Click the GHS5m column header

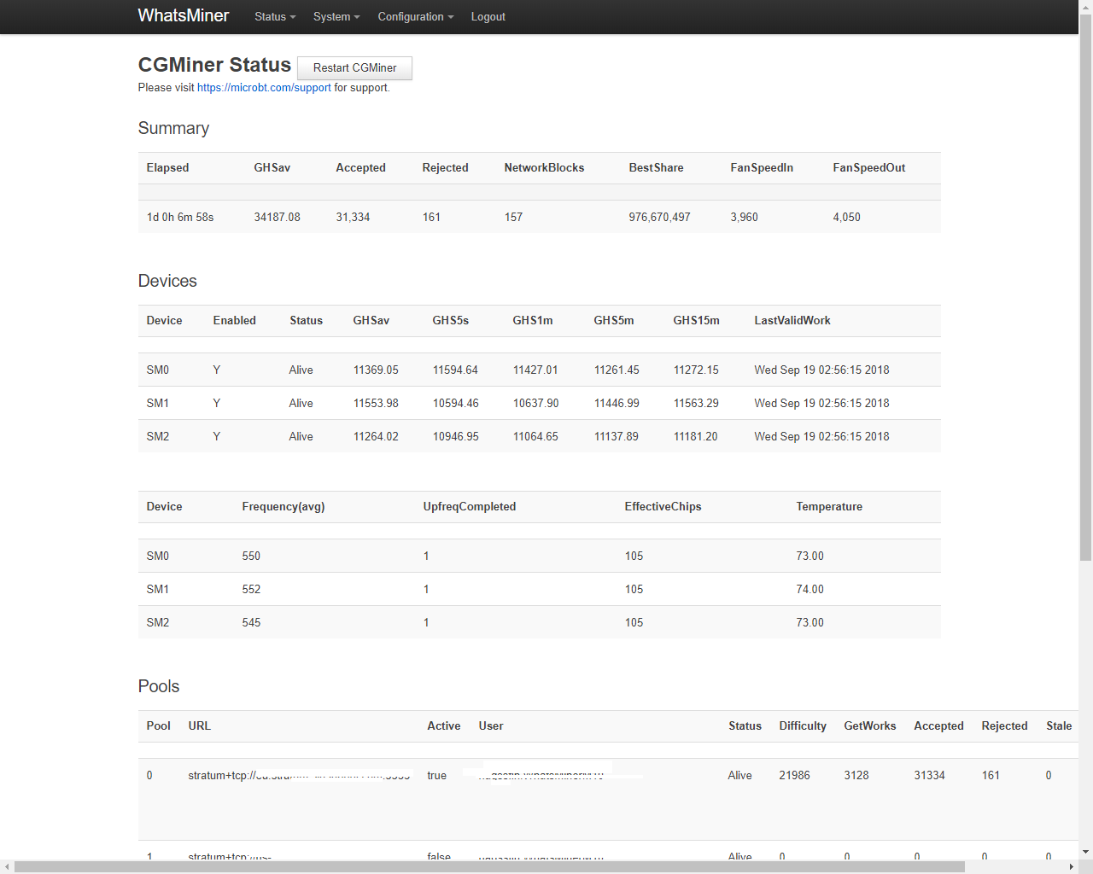(x=614, y=321)
